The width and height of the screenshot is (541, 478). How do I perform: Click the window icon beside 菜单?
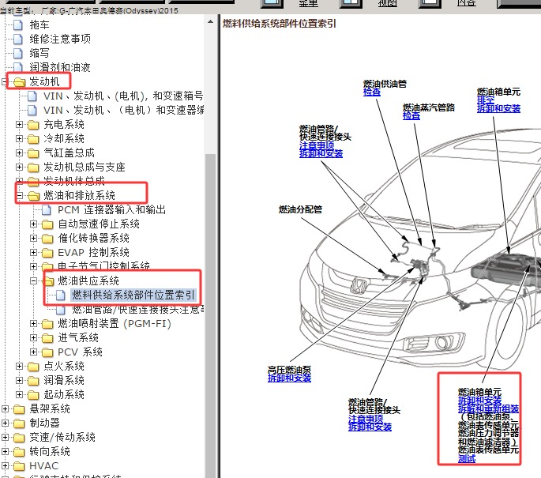[x=272, y=3]
